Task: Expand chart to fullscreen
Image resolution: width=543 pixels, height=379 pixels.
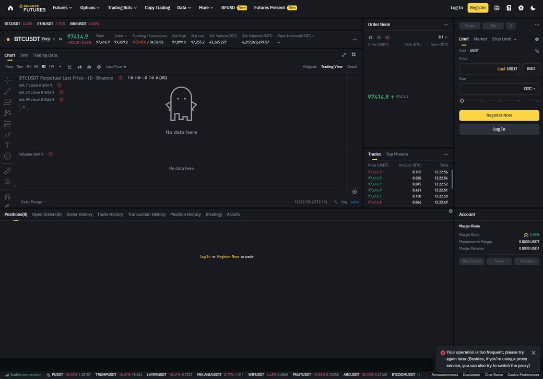Action: (x=344, y=55)
